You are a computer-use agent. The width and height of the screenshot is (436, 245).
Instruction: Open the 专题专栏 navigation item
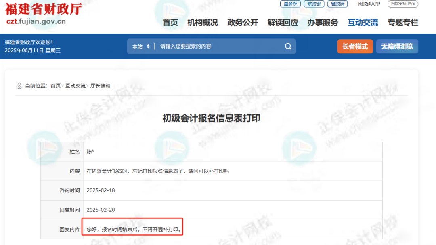pos(402,23)
